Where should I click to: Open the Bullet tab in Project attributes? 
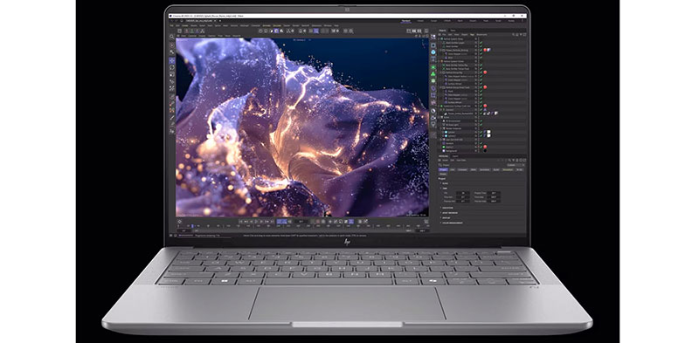tap(496, 169)
